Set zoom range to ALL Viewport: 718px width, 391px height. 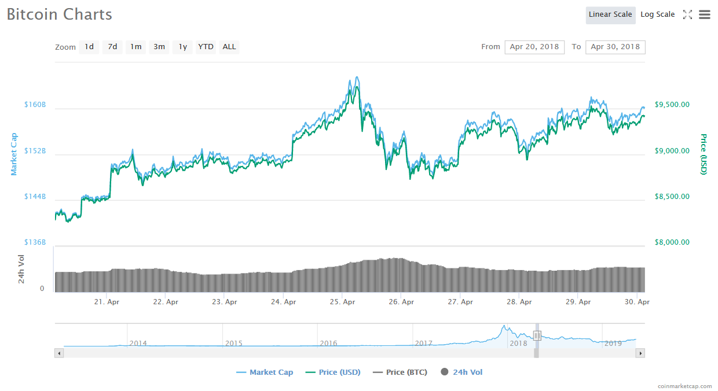(229, 47)
